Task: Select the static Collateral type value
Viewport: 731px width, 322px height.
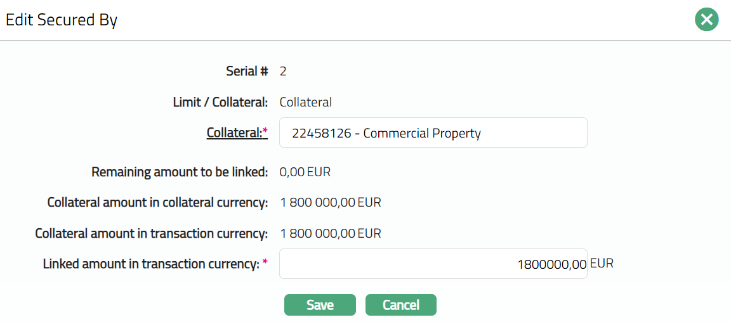Action: pyautogui.click(x=306, y=102)
